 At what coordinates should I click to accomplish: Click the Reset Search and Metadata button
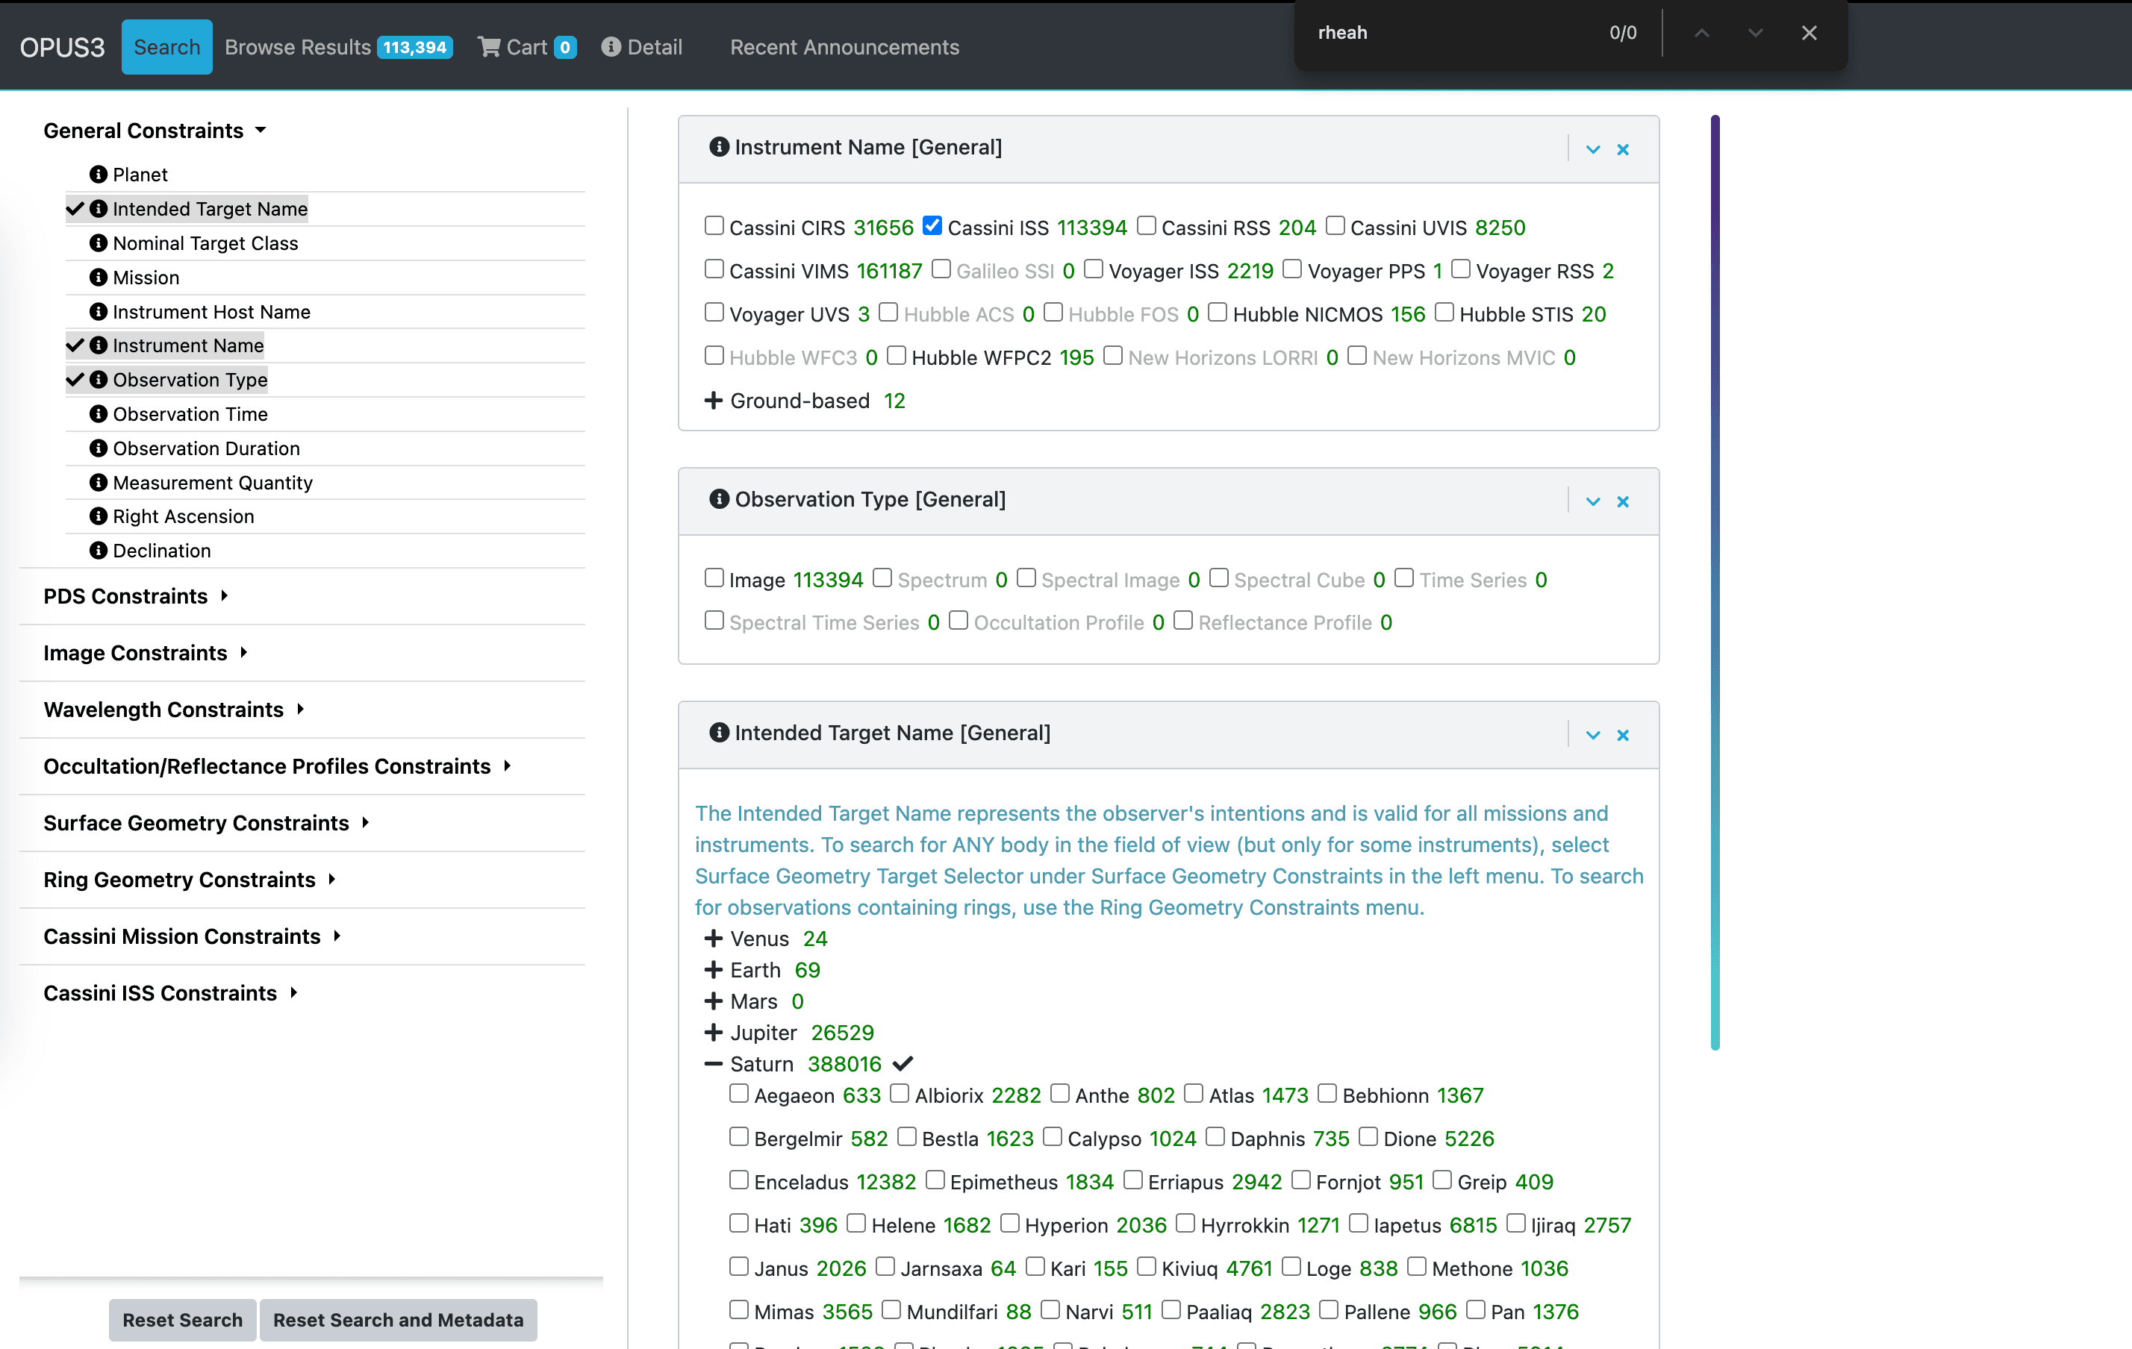tap(398, 1320)
